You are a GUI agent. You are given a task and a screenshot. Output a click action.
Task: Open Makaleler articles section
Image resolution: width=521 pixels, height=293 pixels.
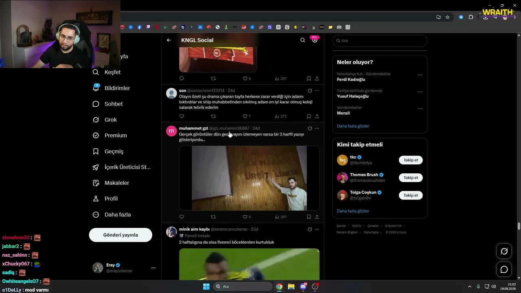point(111,183)
